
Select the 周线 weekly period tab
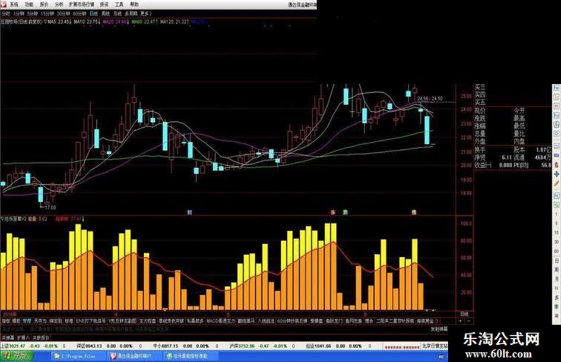(106, 14)
